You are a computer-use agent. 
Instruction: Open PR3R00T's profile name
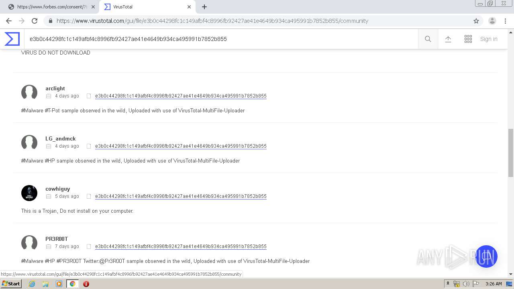coord(57,239)
